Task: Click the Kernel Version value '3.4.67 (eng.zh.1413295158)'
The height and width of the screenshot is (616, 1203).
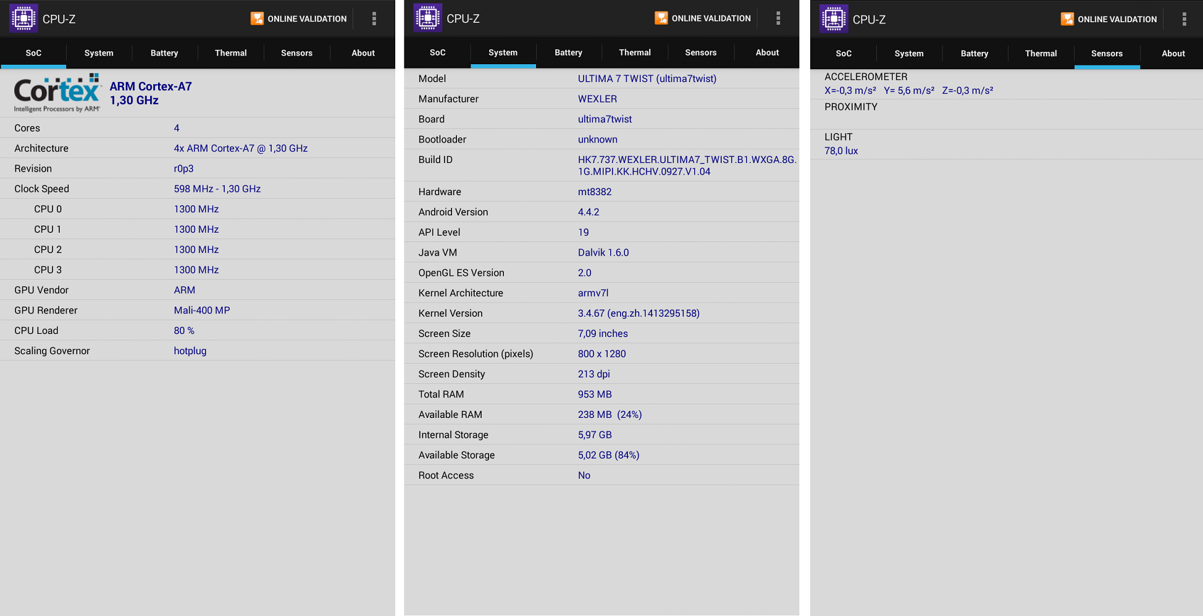Action: pos(639,314)
